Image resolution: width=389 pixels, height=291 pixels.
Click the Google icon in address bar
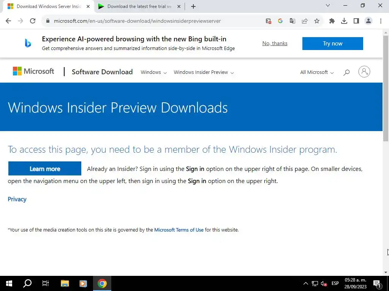pos(280,21)
